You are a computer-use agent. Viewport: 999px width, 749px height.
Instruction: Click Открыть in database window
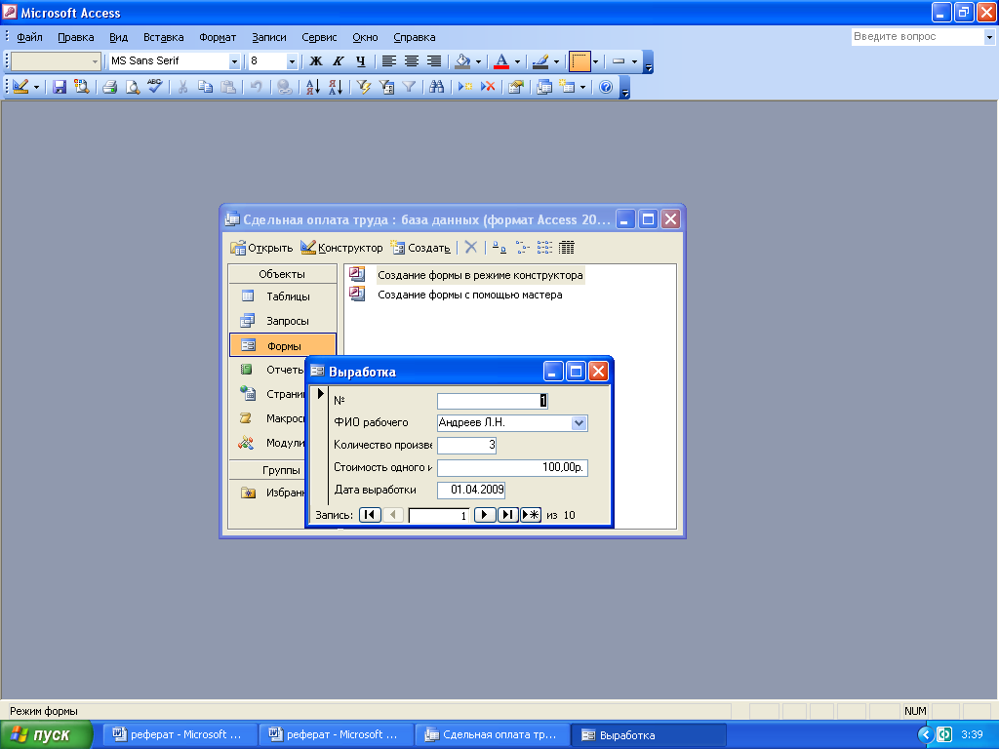click(261, 248)
